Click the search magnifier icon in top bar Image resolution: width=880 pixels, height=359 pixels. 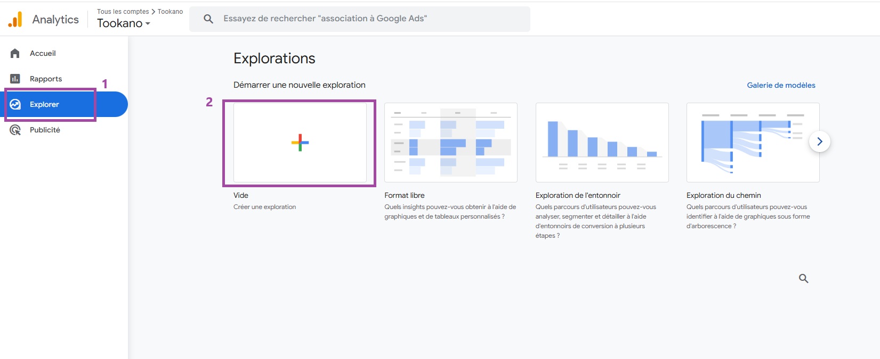(x=208, y=19)
